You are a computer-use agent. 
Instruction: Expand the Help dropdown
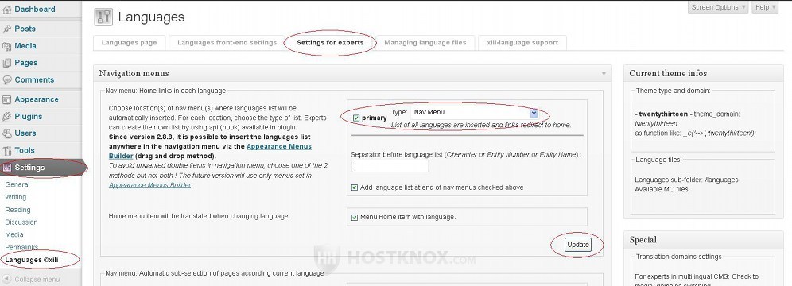click(x=766, y=7)
